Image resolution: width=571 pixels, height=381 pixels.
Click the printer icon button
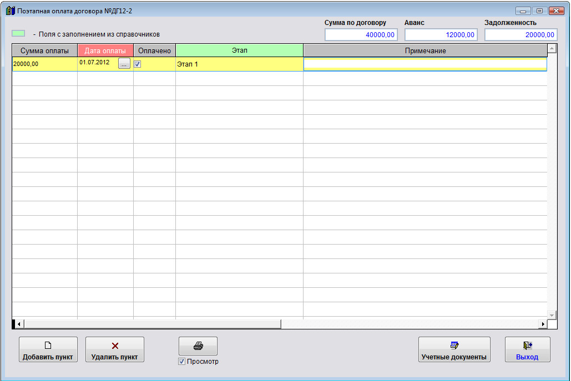tap(198, 346)
